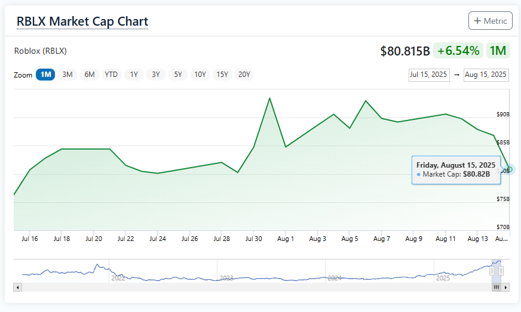The width and height of the screenshot is (521, 312).
Task: Click the Aug 13 x-axis label
Action: click(477, 239)
